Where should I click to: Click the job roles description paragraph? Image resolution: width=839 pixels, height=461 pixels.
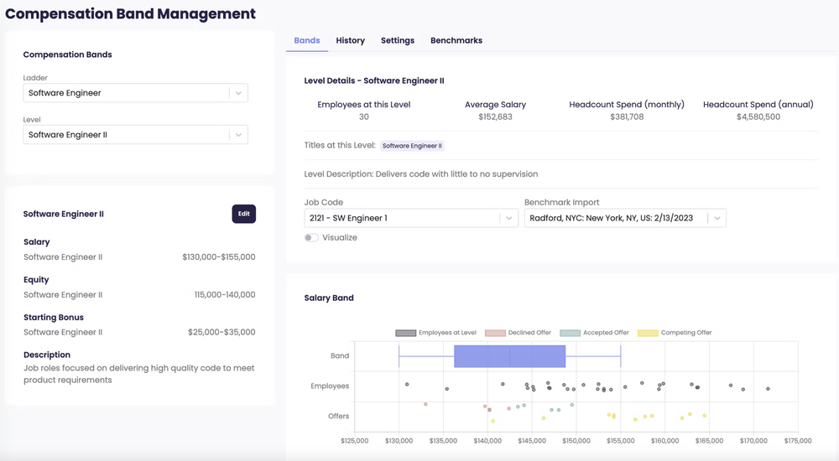click(139, 374)
